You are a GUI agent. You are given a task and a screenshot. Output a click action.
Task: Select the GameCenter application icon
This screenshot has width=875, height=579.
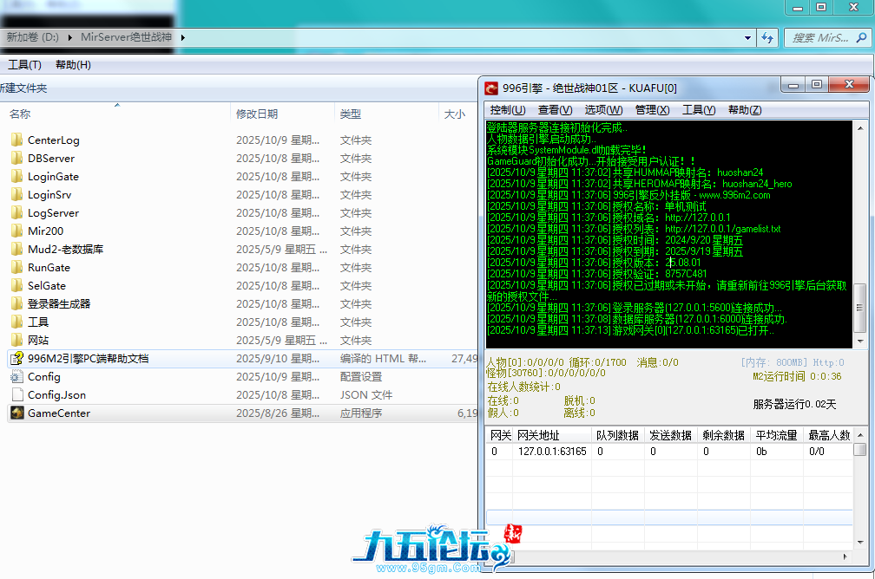pos(16,413)
